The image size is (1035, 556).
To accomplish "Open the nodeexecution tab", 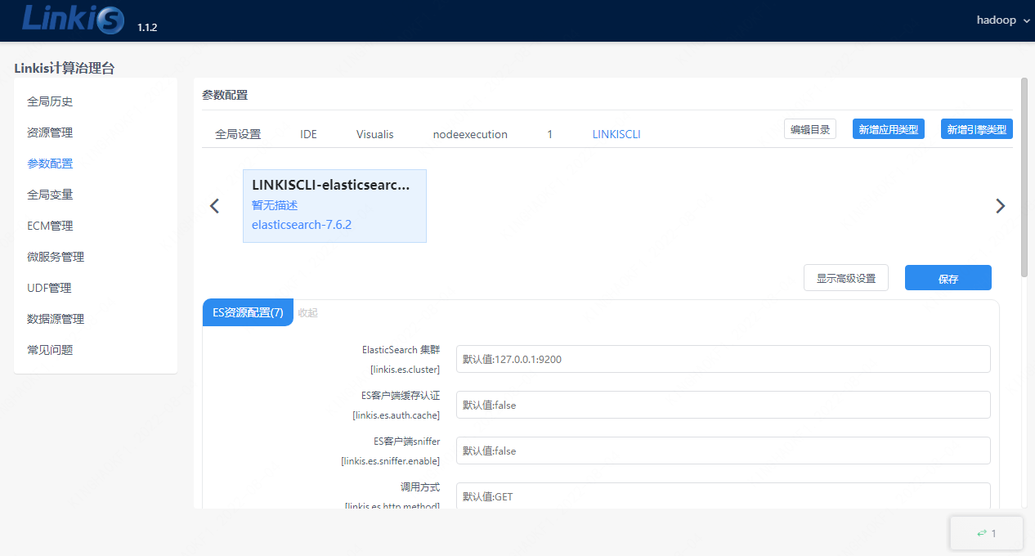I will [470, 133].
